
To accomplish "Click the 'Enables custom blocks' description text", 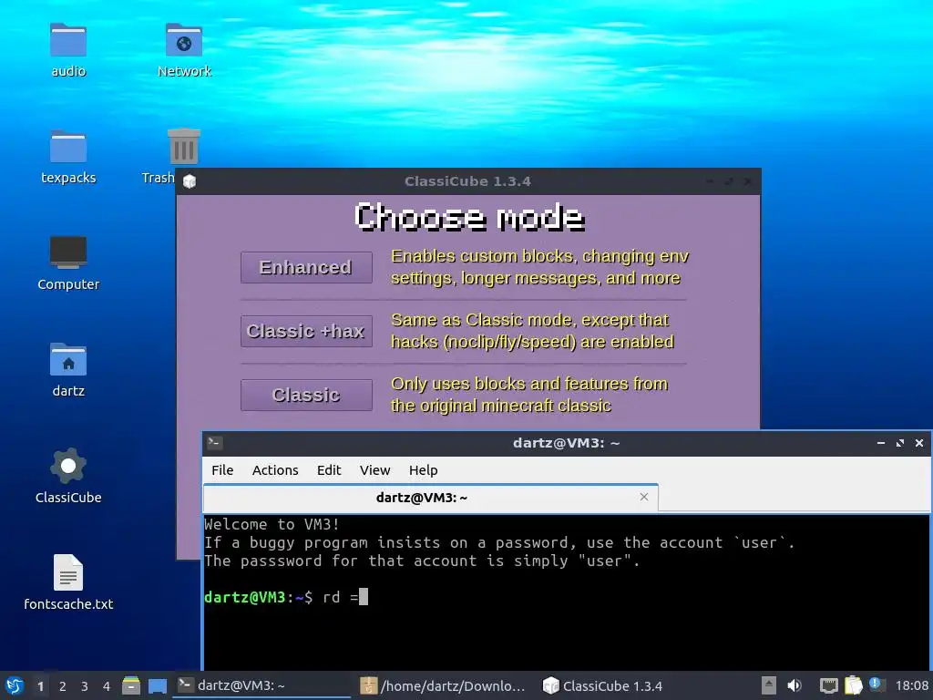I will (x=539, y=267).
